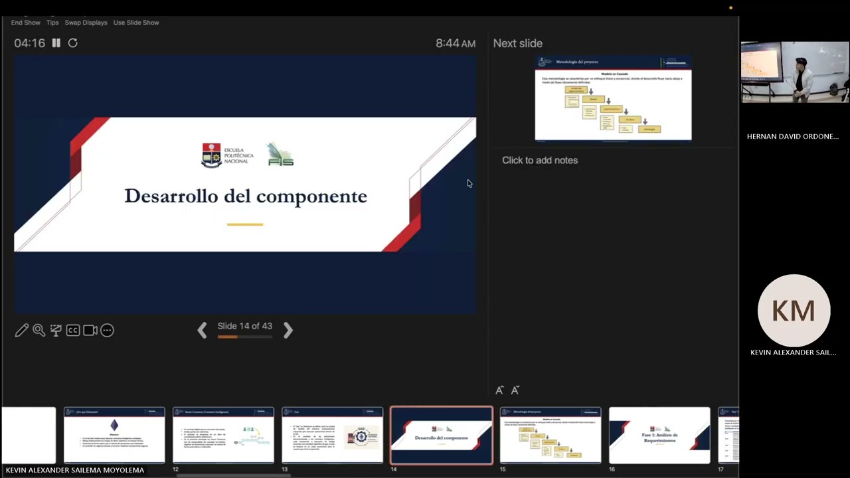Click the 04:16 elapsed timer
The image size is (850, 478).
30,43
